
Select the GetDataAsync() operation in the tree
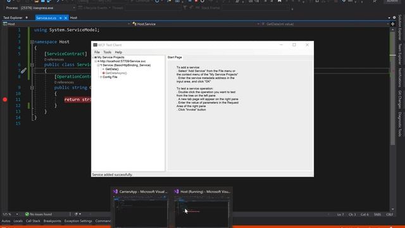116,73
